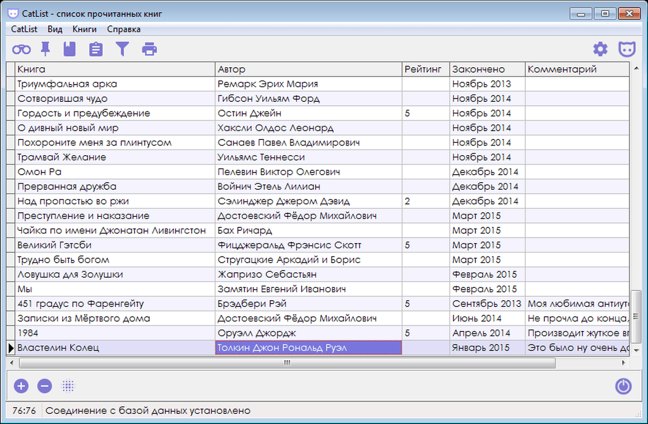This screenshot has width=648, height=424.
Task: Open the Книги menu
Action: coord(84,29)
